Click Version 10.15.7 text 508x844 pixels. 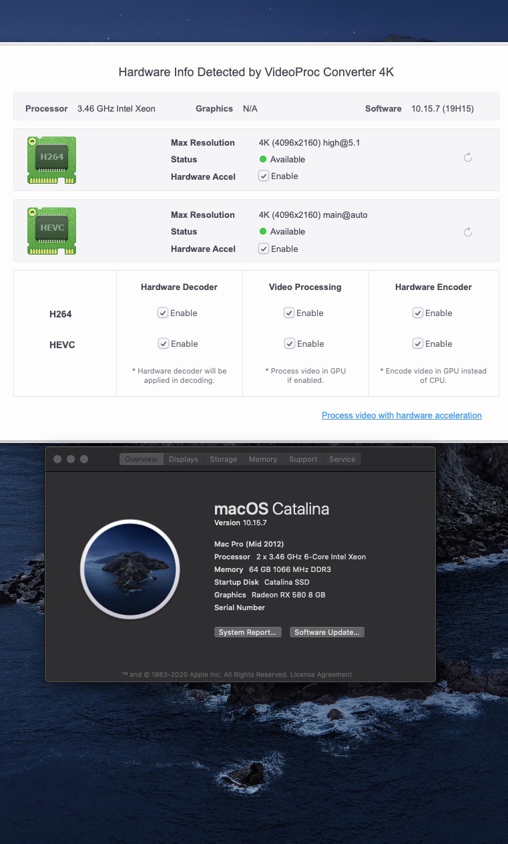click(x=240, y=523)
